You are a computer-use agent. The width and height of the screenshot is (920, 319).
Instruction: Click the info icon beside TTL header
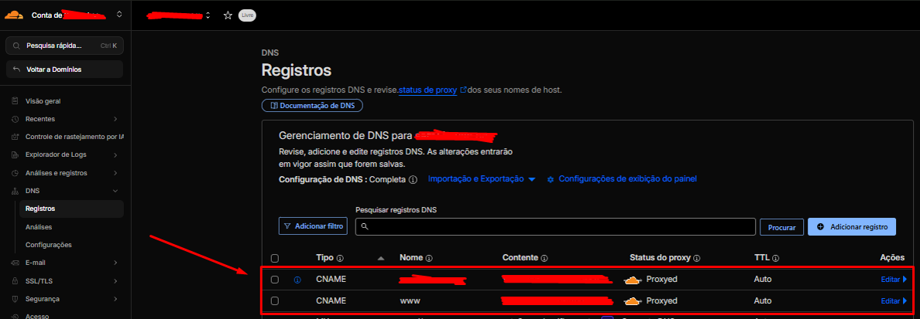click(776, 258)
